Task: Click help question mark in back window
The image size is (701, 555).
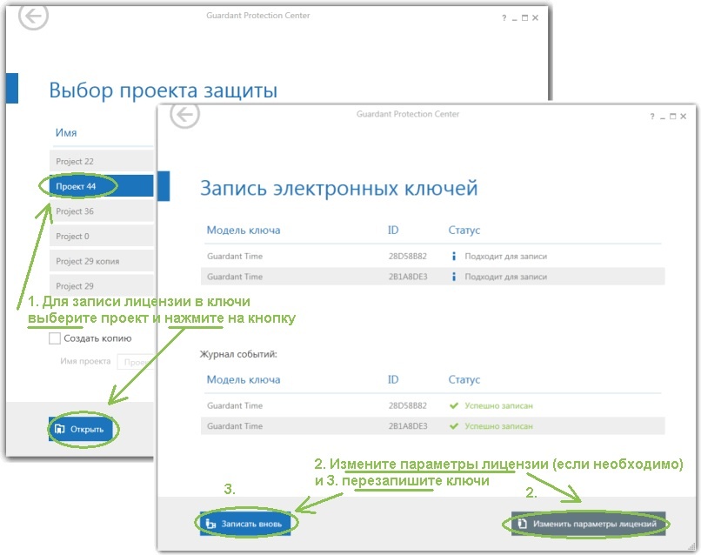Action: (x=504, y=17)
